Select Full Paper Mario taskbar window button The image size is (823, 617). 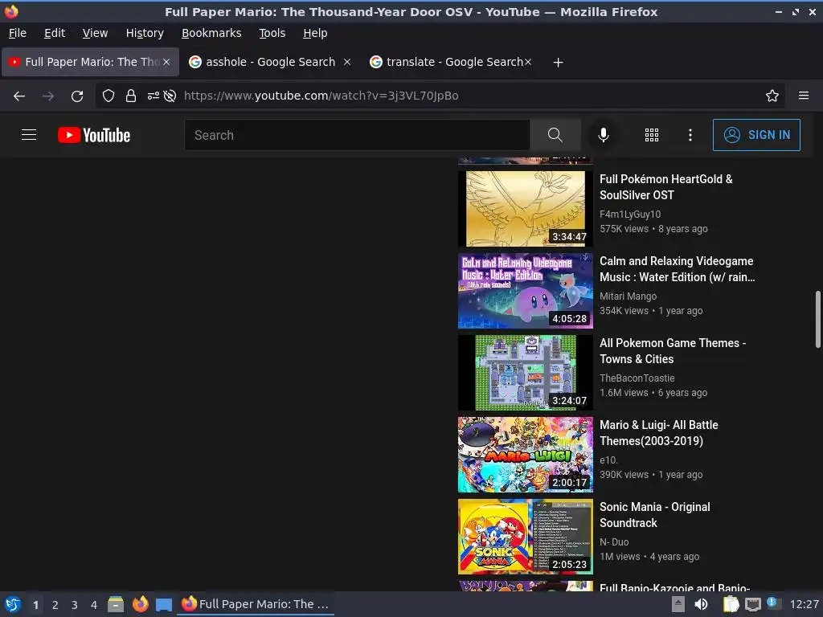[255, 604]
